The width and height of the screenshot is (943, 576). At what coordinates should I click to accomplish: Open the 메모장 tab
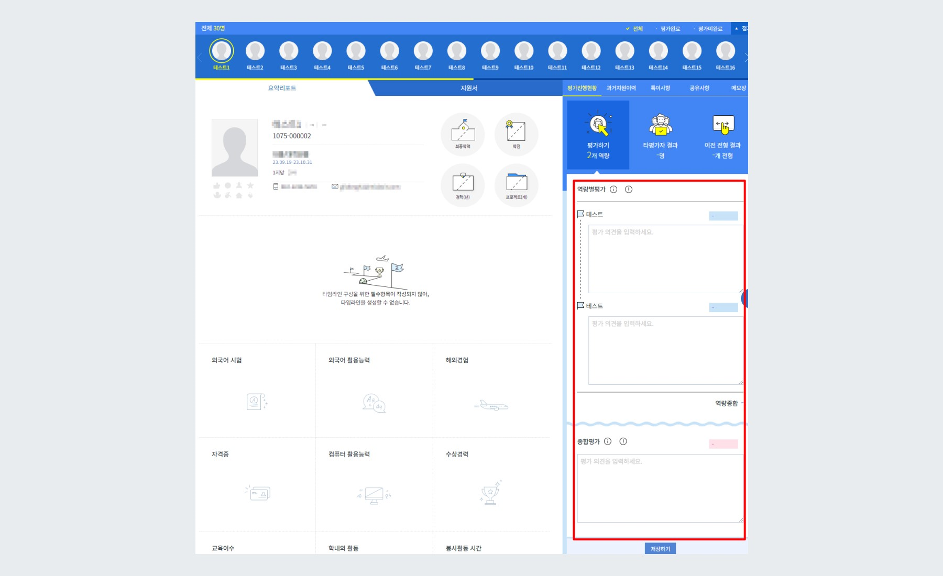click(x=739, y=88)
